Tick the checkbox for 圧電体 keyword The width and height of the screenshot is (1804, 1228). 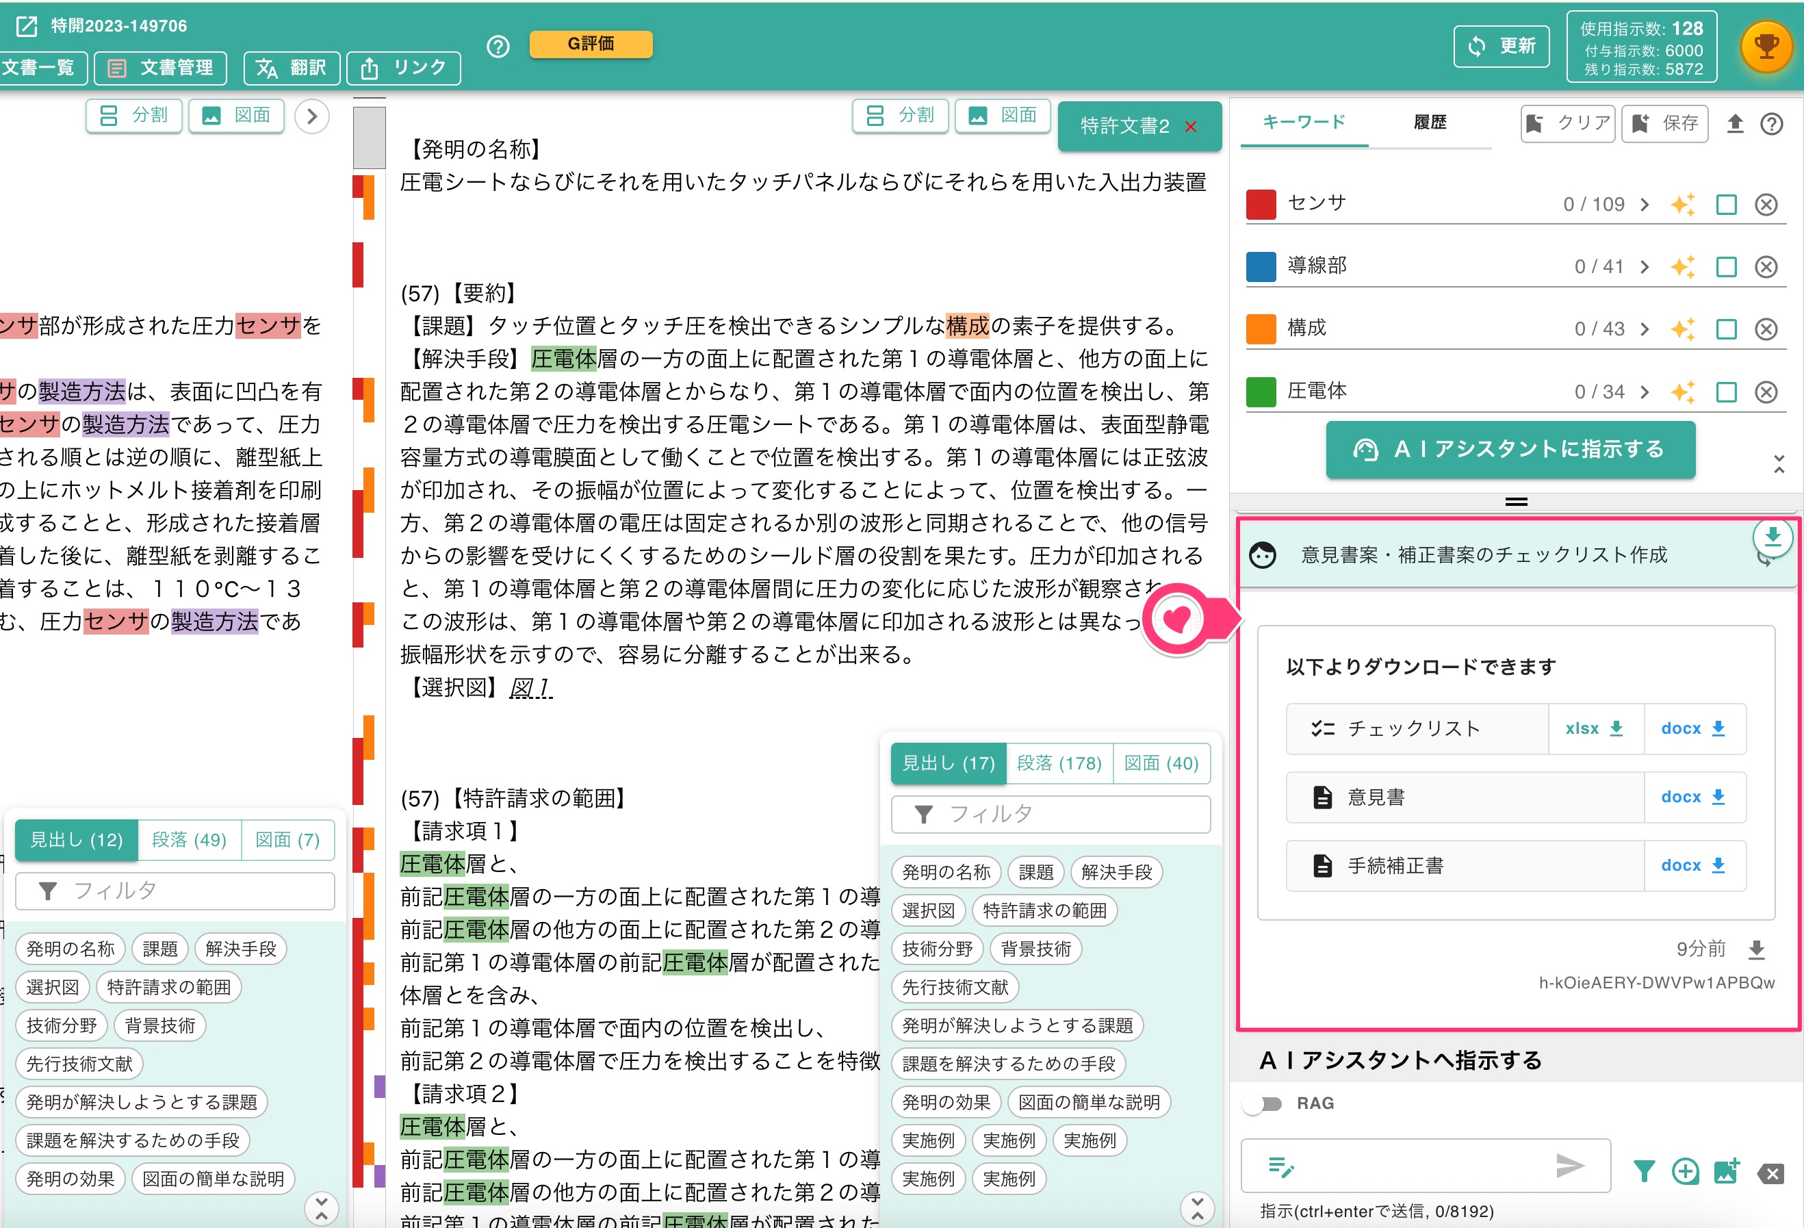1727,392
